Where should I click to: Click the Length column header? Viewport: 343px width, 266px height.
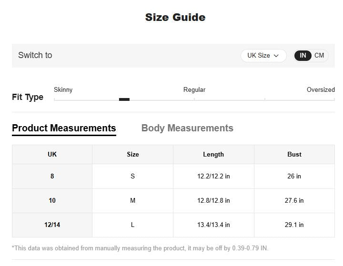click(213, 154)
